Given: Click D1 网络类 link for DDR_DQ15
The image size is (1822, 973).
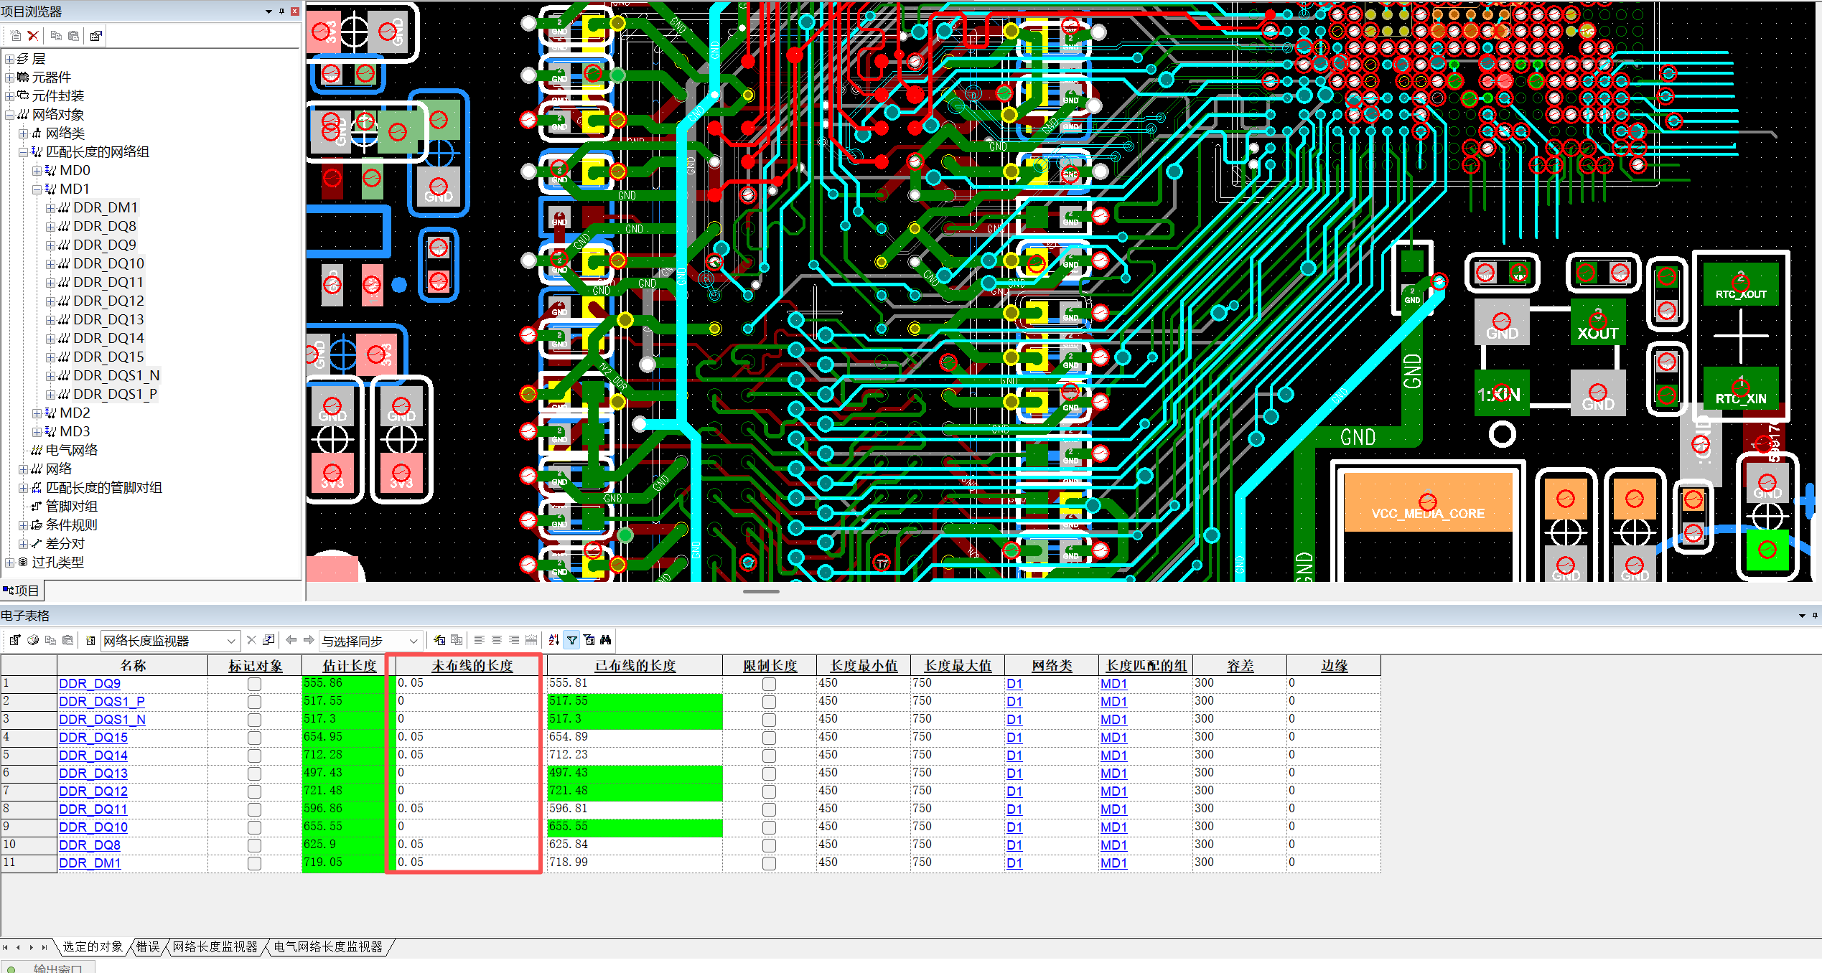Looking at the screenshot, I should click(1014, 738).
